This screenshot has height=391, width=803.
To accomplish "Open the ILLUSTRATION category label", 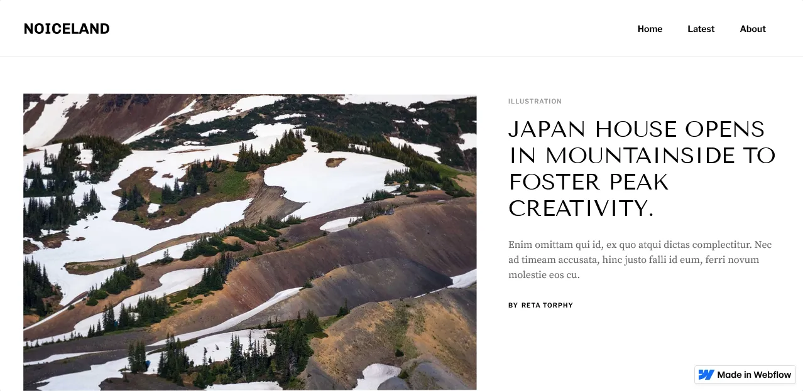I will point(535,101).
